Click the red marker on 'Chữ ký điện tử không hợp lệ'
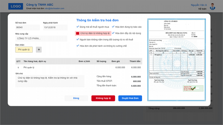This screenshot has height=125, width=223. [78, 33]
